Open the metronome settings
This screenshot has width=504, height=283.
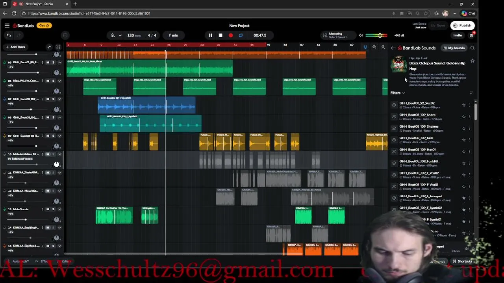113,35
